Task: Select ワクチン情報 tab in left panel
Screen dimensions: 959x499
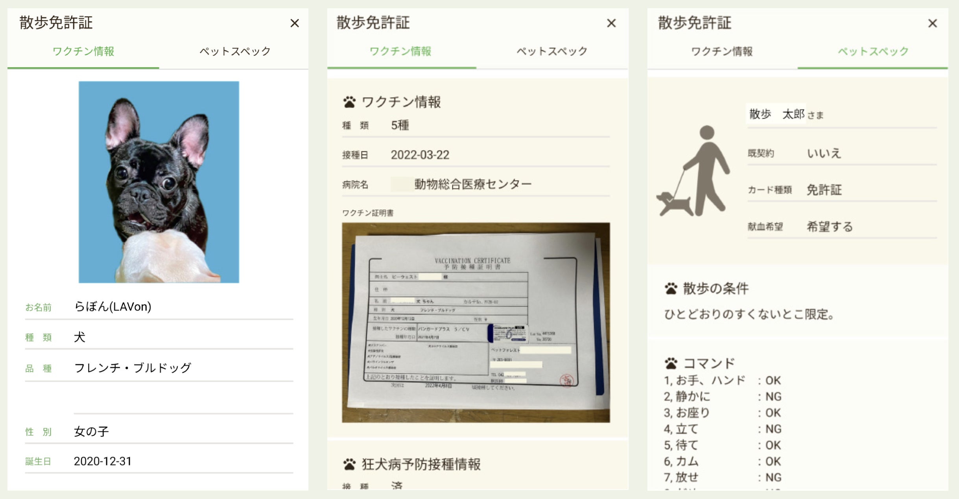Action: point(83,51)
